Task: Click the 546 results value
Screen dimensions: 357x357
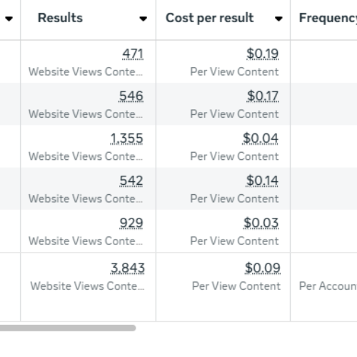Action: (131, 96)
